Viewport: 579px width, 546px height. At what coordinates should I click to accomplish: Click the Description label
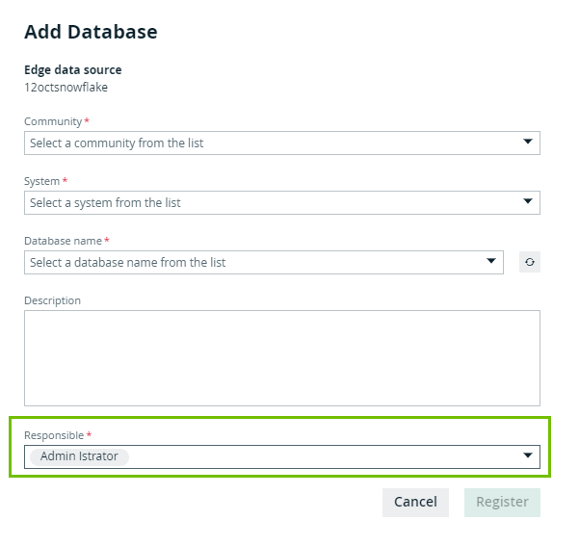pos(52,300)
